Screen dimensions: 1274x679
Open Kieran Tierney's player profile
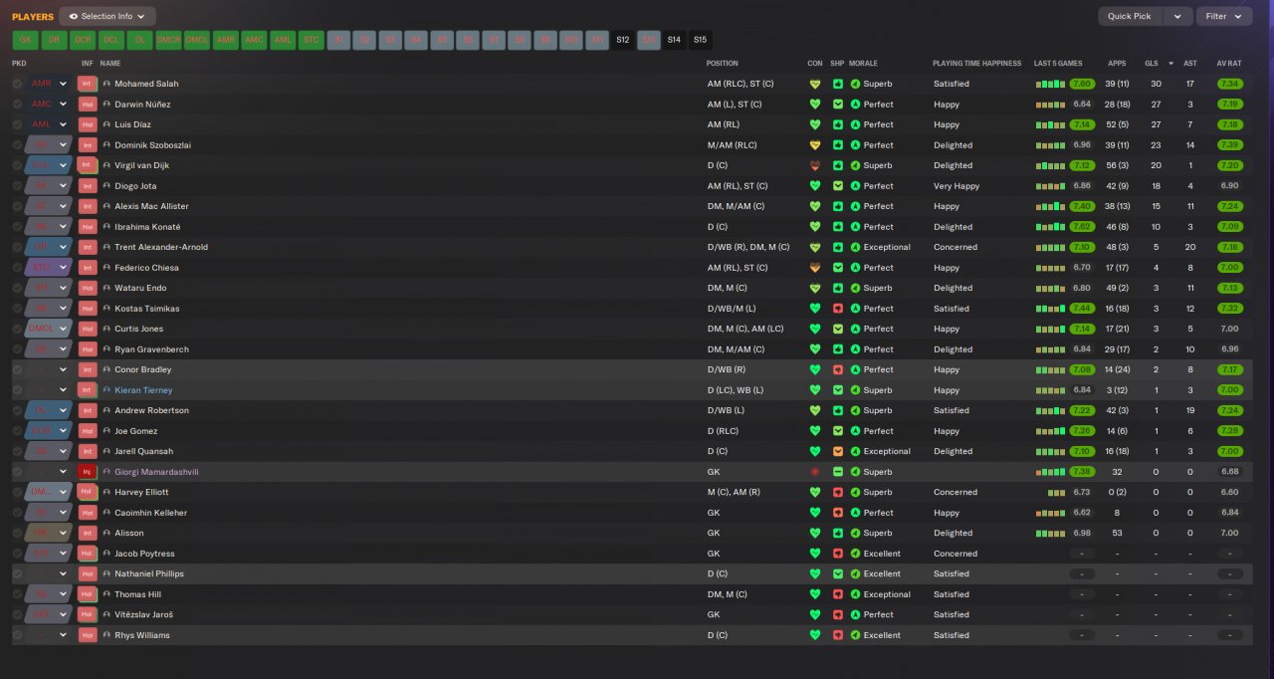(x=143, y=390)
